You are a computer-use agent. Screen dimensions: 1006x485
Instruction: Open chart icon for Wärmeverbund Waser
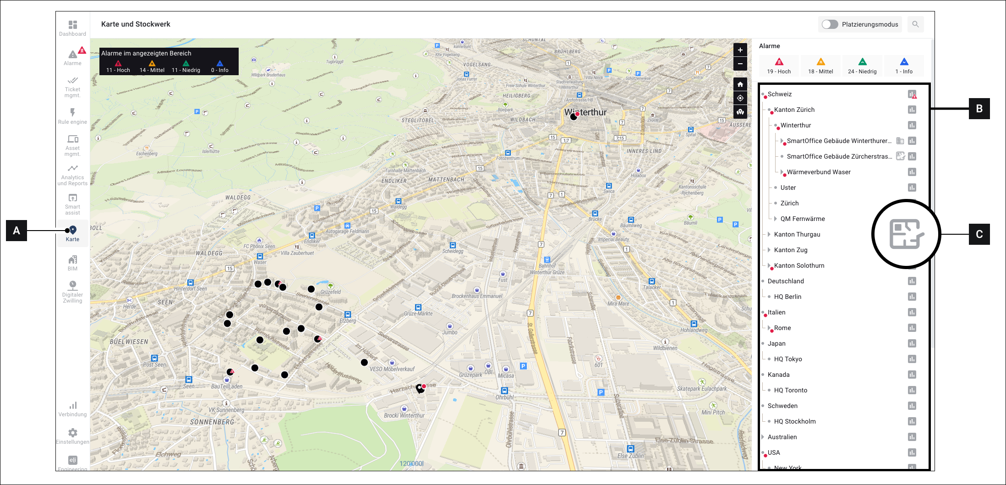912,172
